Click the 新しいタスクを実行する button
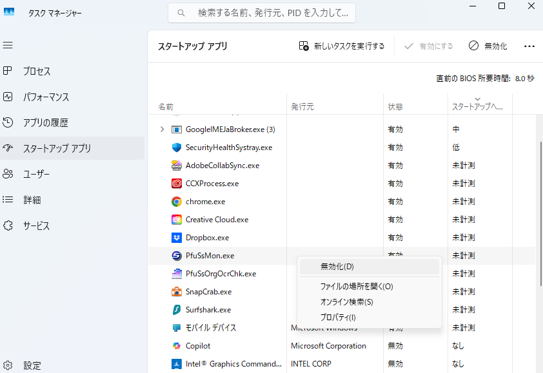 tap(342, 46)
